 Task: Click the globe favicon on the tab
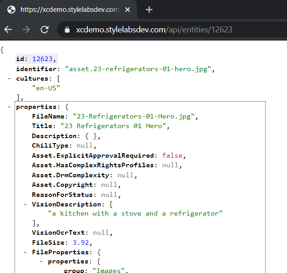pos(11,10)
